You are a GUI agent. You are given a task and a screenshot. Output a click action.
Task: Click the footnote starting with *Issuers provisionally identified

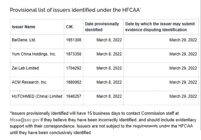(x=100, y=123)
